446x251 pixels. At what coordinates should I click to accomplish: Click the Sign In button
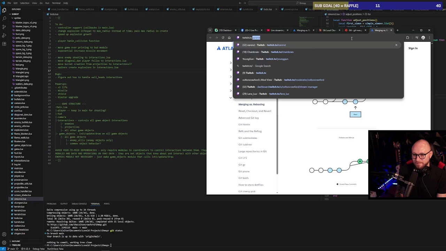413,48
